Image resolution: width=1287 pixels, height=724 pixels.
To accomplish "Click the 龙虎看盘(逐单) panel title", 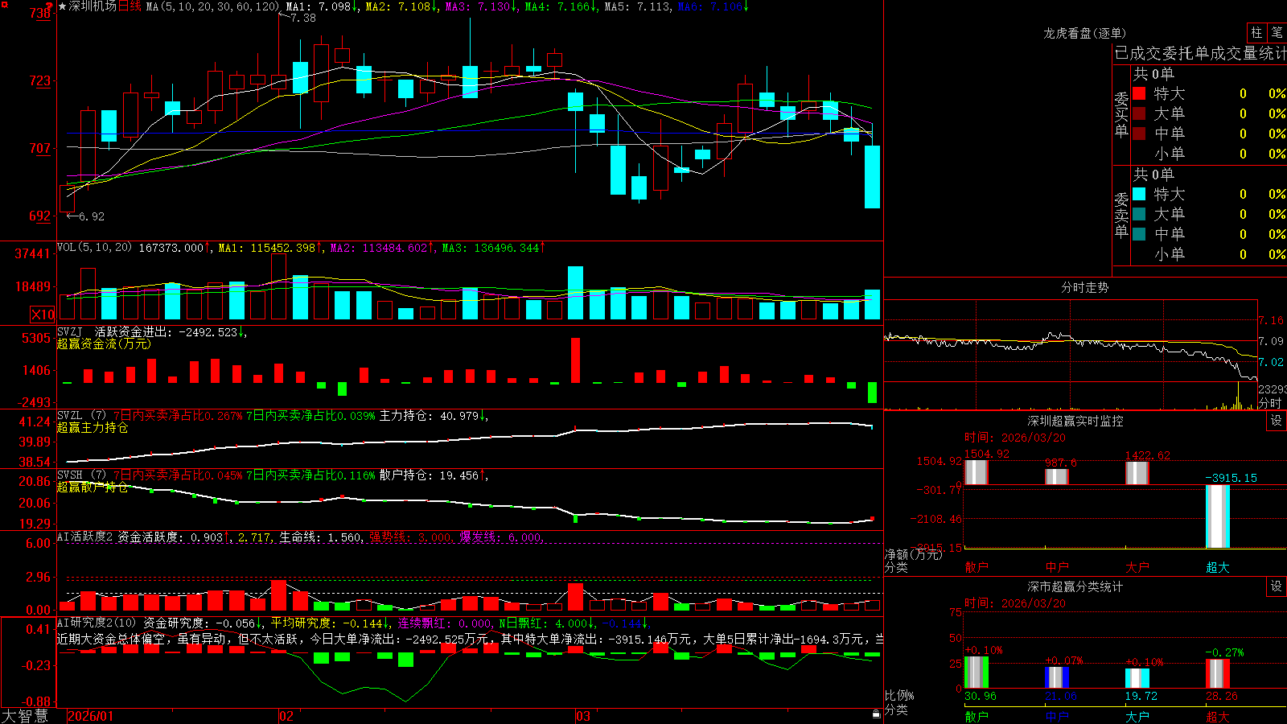I will click(1084, 33).
